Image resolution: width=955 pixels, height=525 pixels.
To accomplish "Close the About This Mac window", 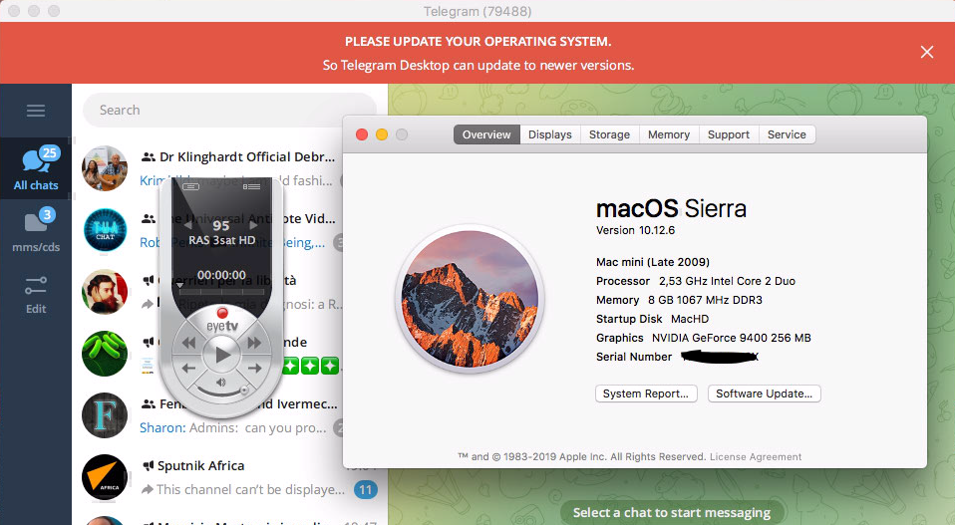I will [x=362, y=134].
